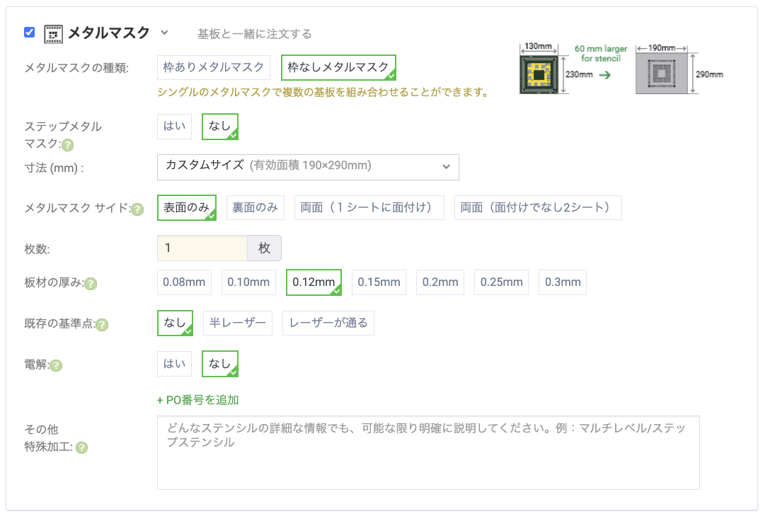Click the 枚数 quantity input field
The height and width of the screenshot is (516, 763).
click(x=202, y=248)
